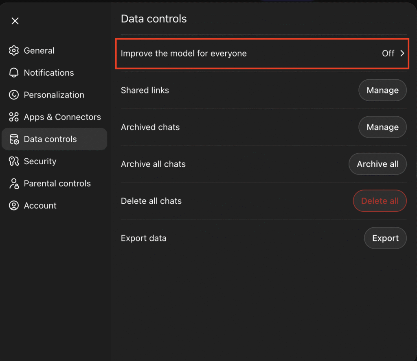Image resolution: width=417 pixels, height=361 pixels.
Task: Open Notifications using the bell icon
Action: [x=13, y=72]
